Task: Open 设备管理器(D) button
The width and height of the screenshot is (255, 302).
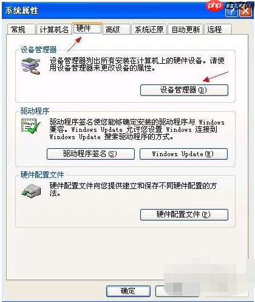Action: (184, 90)
